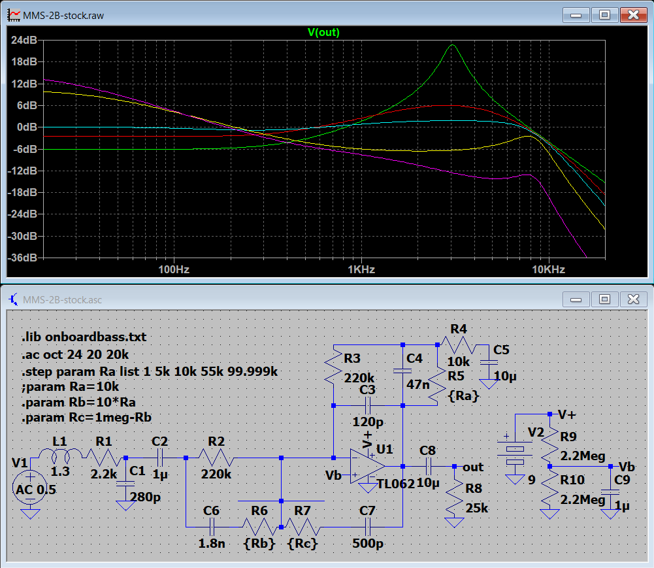Screen dimensions: 654x568
Task: Minimize the MMS-2B-stock.raw plot window
Action: click(576, 16)
